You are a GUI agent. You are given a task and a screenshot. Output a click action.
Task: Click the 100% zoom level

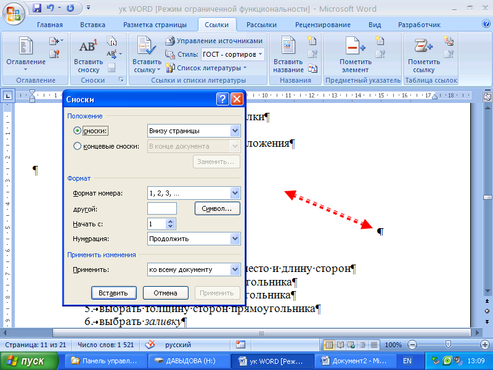pos(393,345)
